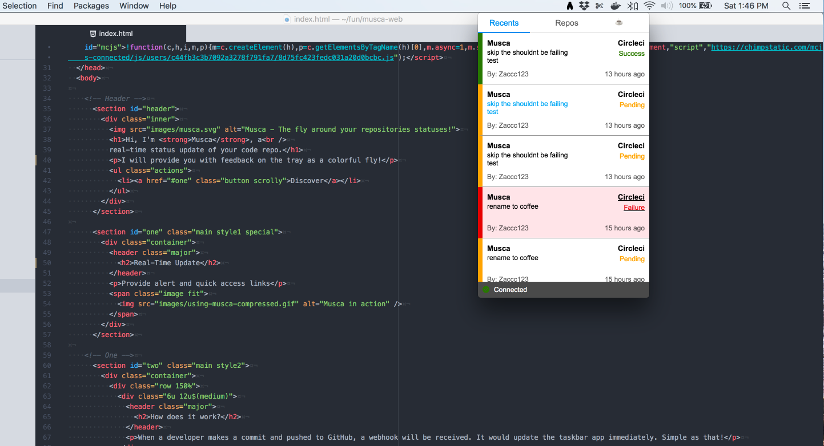Click the Circleci link on the Failure build
Screen dimensions: 824x446
coord(631,197)
